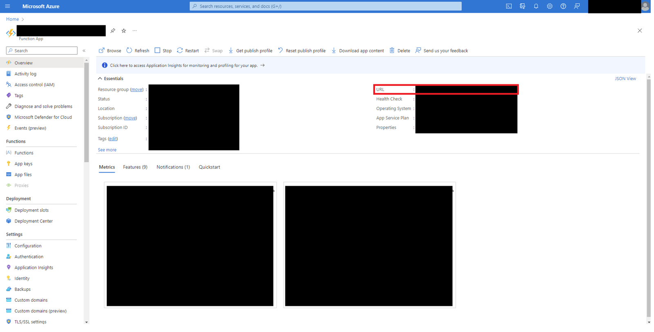The height and width of the screenshot is (332, 654).
Task: Open the Directories and subscriptions filter icon
Action: 522,6
